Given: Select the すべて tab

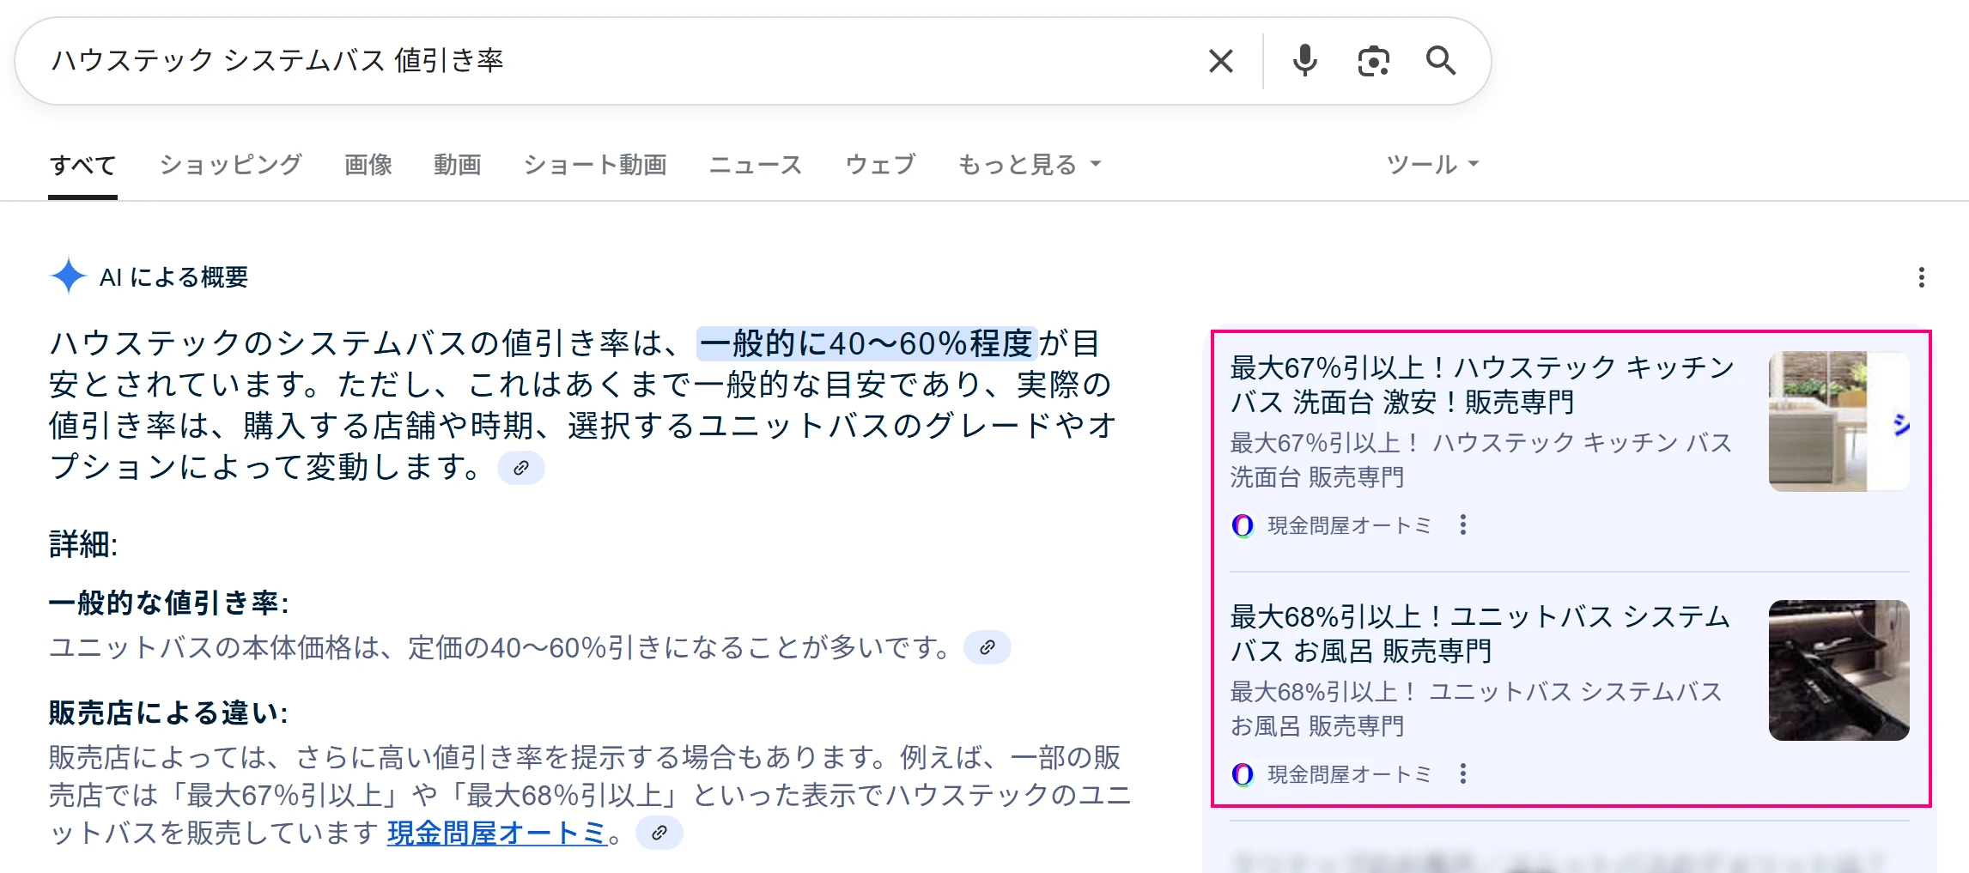Looking at the screenshot, I should point(82,165).
